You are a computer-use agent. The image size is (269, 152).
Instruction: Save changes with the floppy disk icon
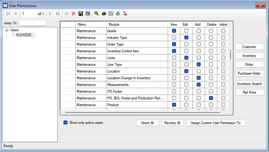pos(80,14)
